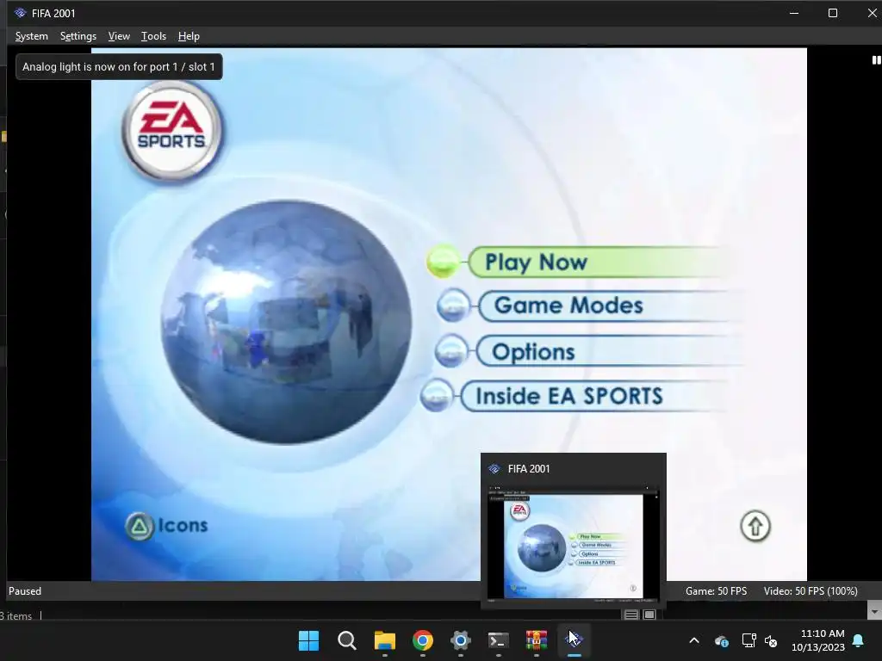Open the Help menu
The height and width of the screenshot is (661, 882).
tap(189, 36)
